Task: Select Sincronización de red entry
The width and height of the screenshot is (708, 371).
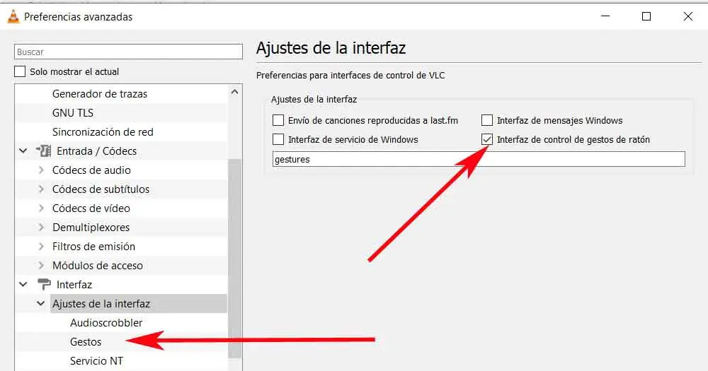Action: (103, 132)
